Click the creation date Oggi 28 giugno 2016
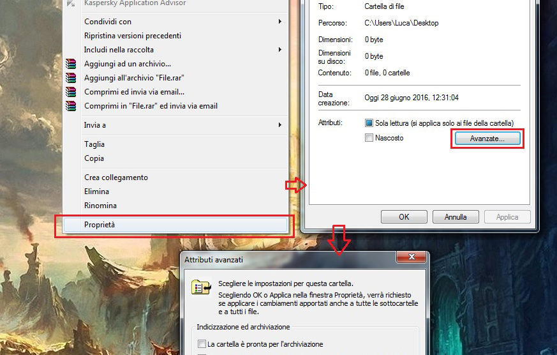 click(412, 98)
